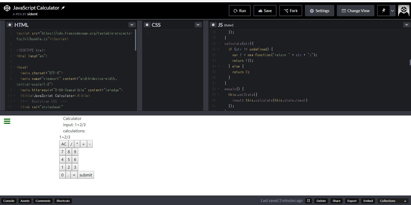Click calculator decimal point button
This screenshot has width=411, height=205.
(68, 175)
